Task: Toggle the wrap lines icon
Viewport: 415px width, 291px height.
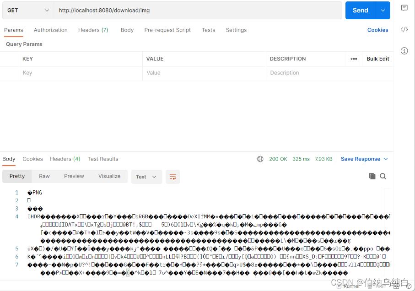Action: pyautogui.click(x=173, y=177)
